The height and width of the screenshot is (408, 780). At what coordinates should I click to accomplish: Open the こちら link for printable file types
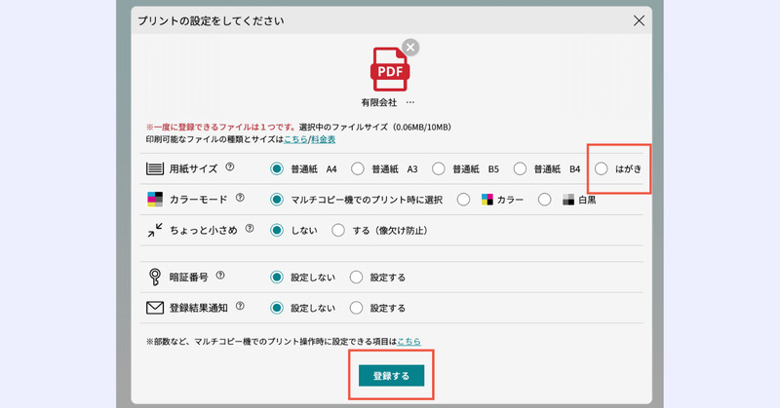[x=295, y=139]
